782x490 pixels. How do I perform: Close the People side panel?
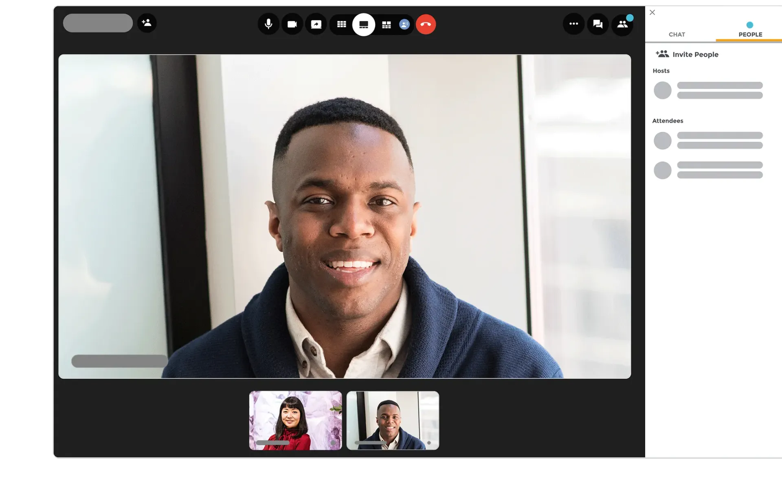[652, 12]
